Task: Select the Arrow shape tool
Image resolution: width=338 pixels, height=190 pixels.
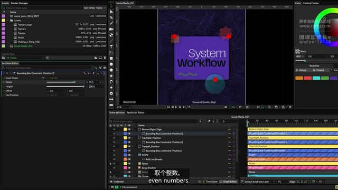Action: (111, 99)
